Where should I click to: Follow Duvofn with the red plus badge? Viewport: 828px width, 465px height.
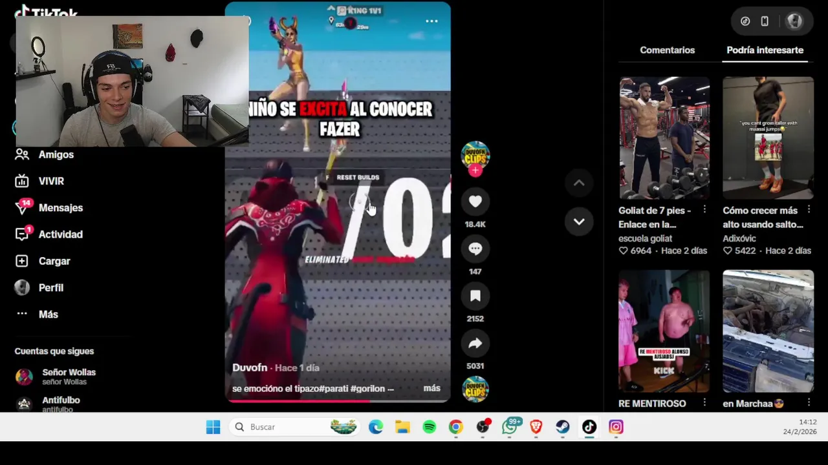(475, 170)
